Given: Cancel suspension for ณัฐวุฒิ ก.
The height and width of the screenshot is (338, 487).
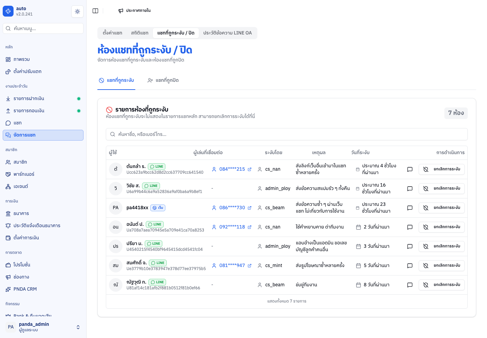Looking at the screenshot, I should [442, 285].
